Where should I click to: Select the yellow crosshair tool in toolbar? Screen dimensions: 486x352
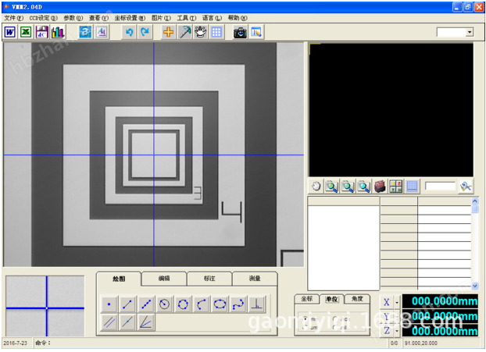tap(168, 32)
